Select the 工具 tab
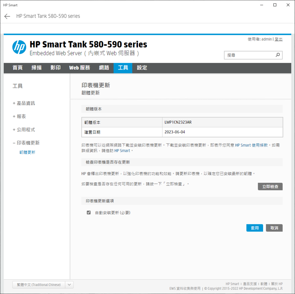The width and height of the screenshot is (295, 294). pyautogui.click(x=123, y=68)
